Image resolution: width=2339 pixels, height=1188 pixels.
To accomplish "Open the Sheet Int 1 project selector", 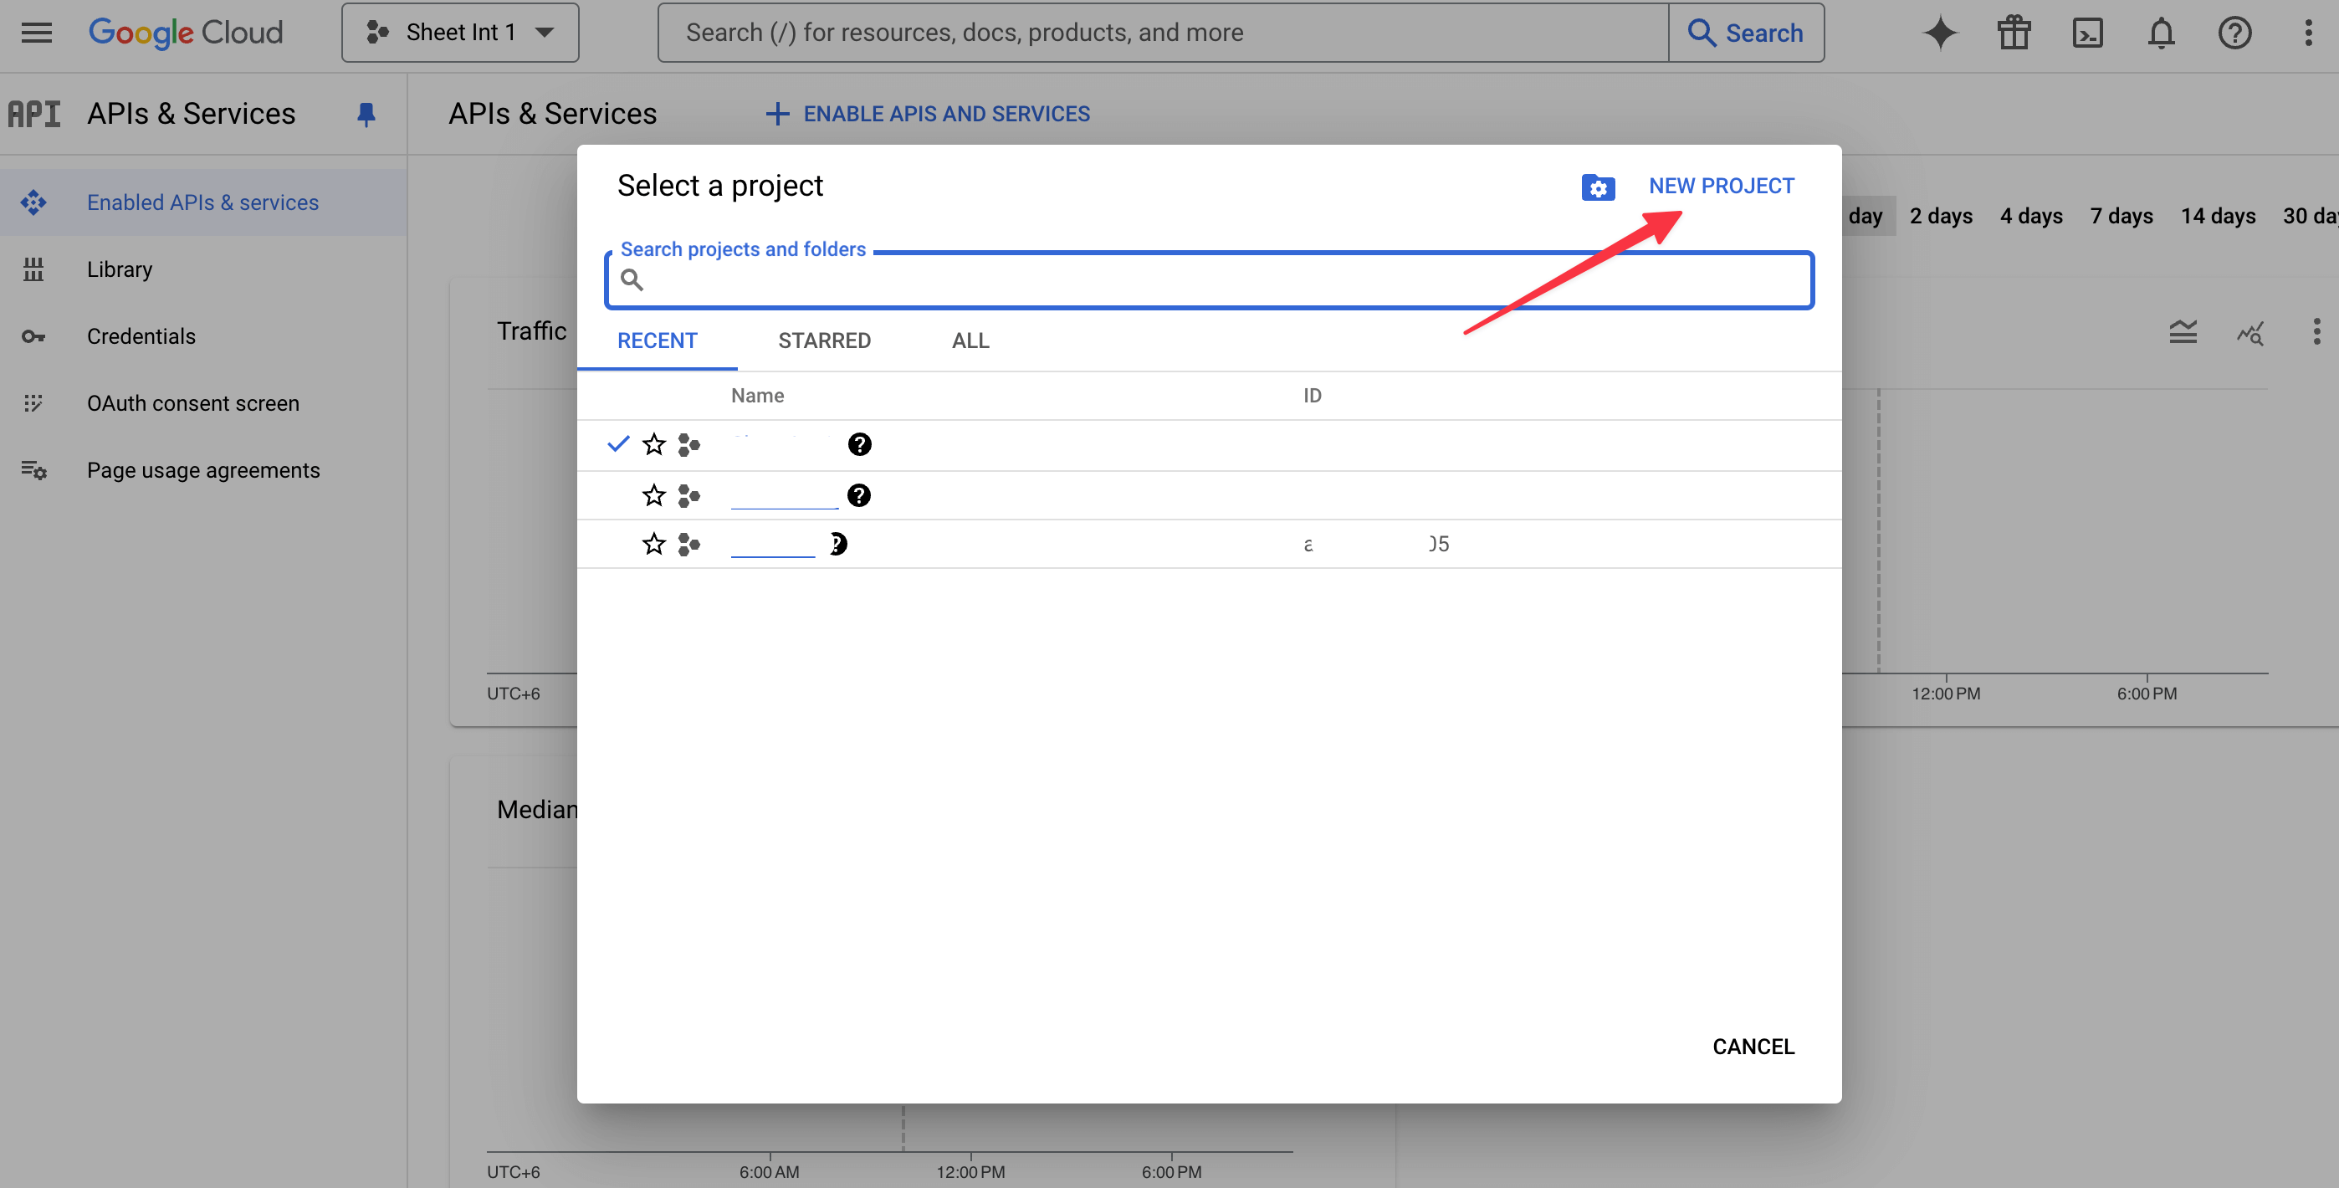I will click(459, 33).
